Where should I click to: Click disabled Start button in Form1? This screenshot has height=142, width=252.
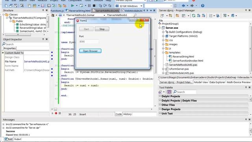[x=86, y=29]
